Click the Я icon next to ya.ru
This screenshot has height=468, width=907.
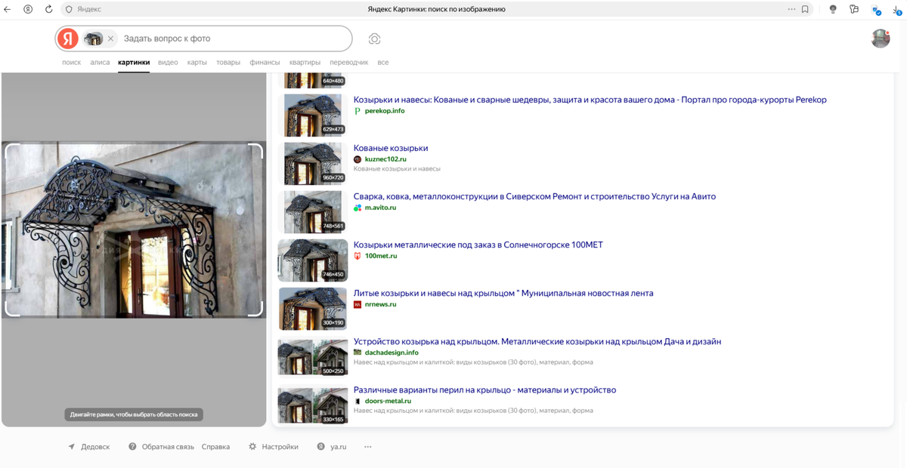coord(320,447)
